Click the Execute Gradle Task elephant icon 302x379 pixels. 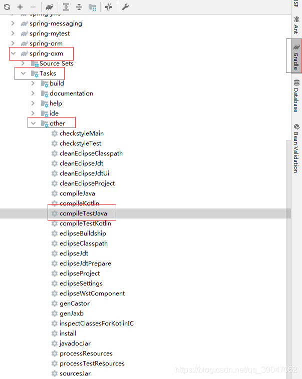pos(50,7)
